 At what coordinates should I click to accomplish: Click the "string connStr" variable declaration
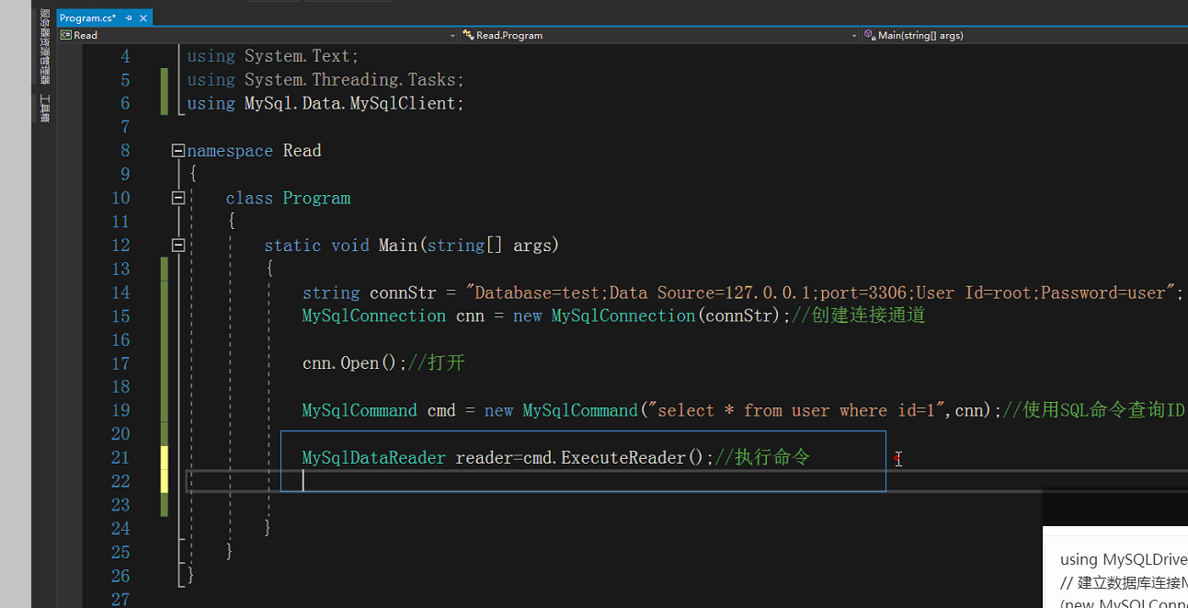[370, 293]
